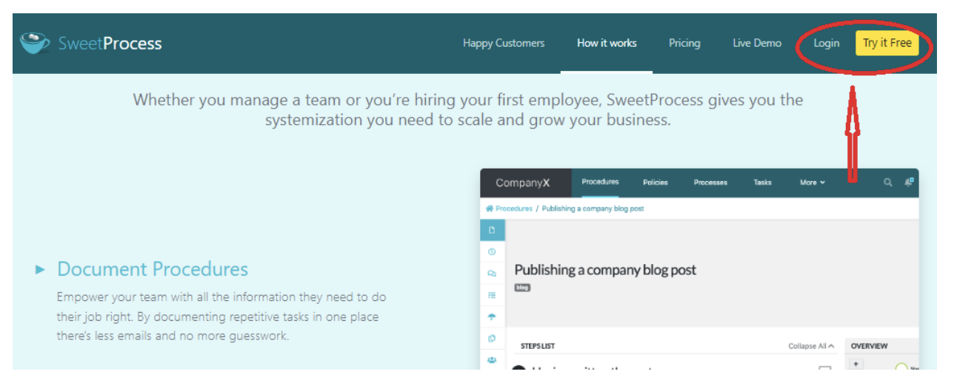Open the Pricing page
The width and height of the screenshot is (954, 380).
(684, 43)
